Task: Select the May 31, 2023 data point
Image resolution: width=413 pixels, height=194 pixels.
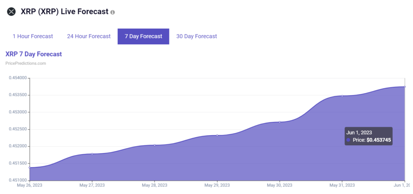Action: click(x=342, y=96)
